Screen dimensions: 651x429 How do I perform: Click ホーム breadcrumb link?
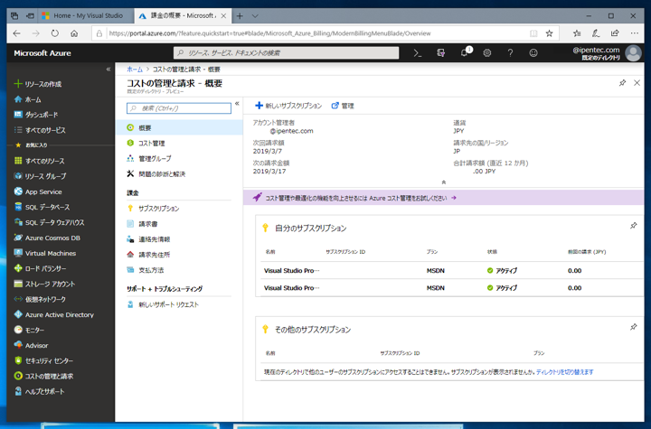tap(135, 70)
